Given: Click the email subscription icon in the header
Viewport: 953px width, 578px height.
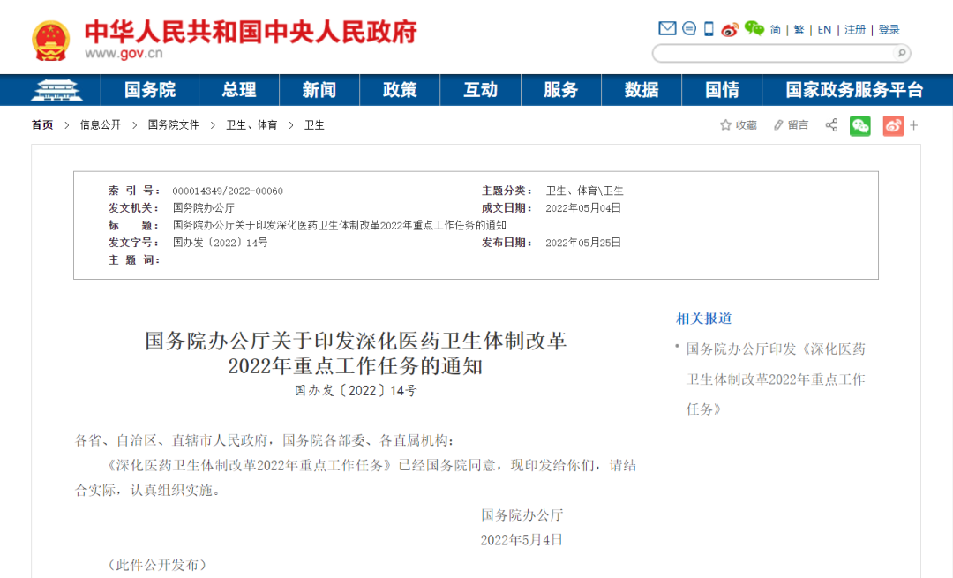Looking at the screenshot, I should (x=668, y=28).
